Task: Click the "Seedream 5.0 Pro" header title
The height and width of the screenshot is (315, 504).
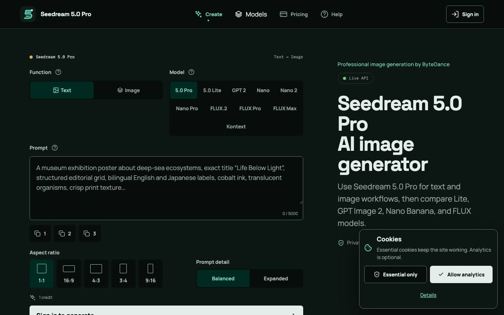Action: (x=66, y=14)
